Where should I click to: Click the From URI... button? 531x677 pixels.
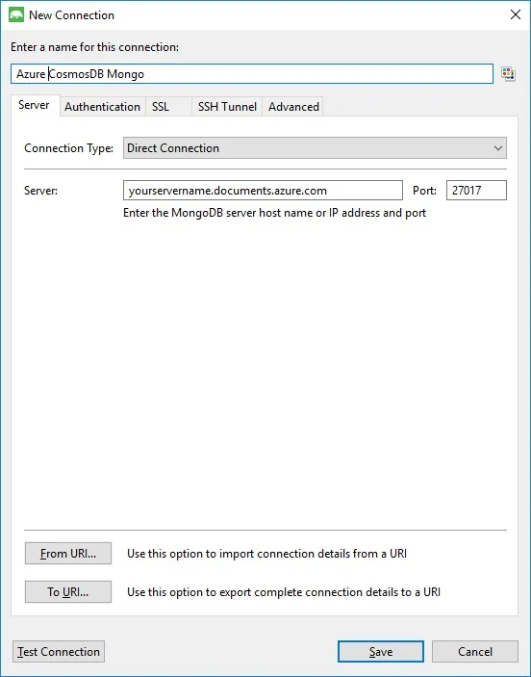click(x=68, y=554)
